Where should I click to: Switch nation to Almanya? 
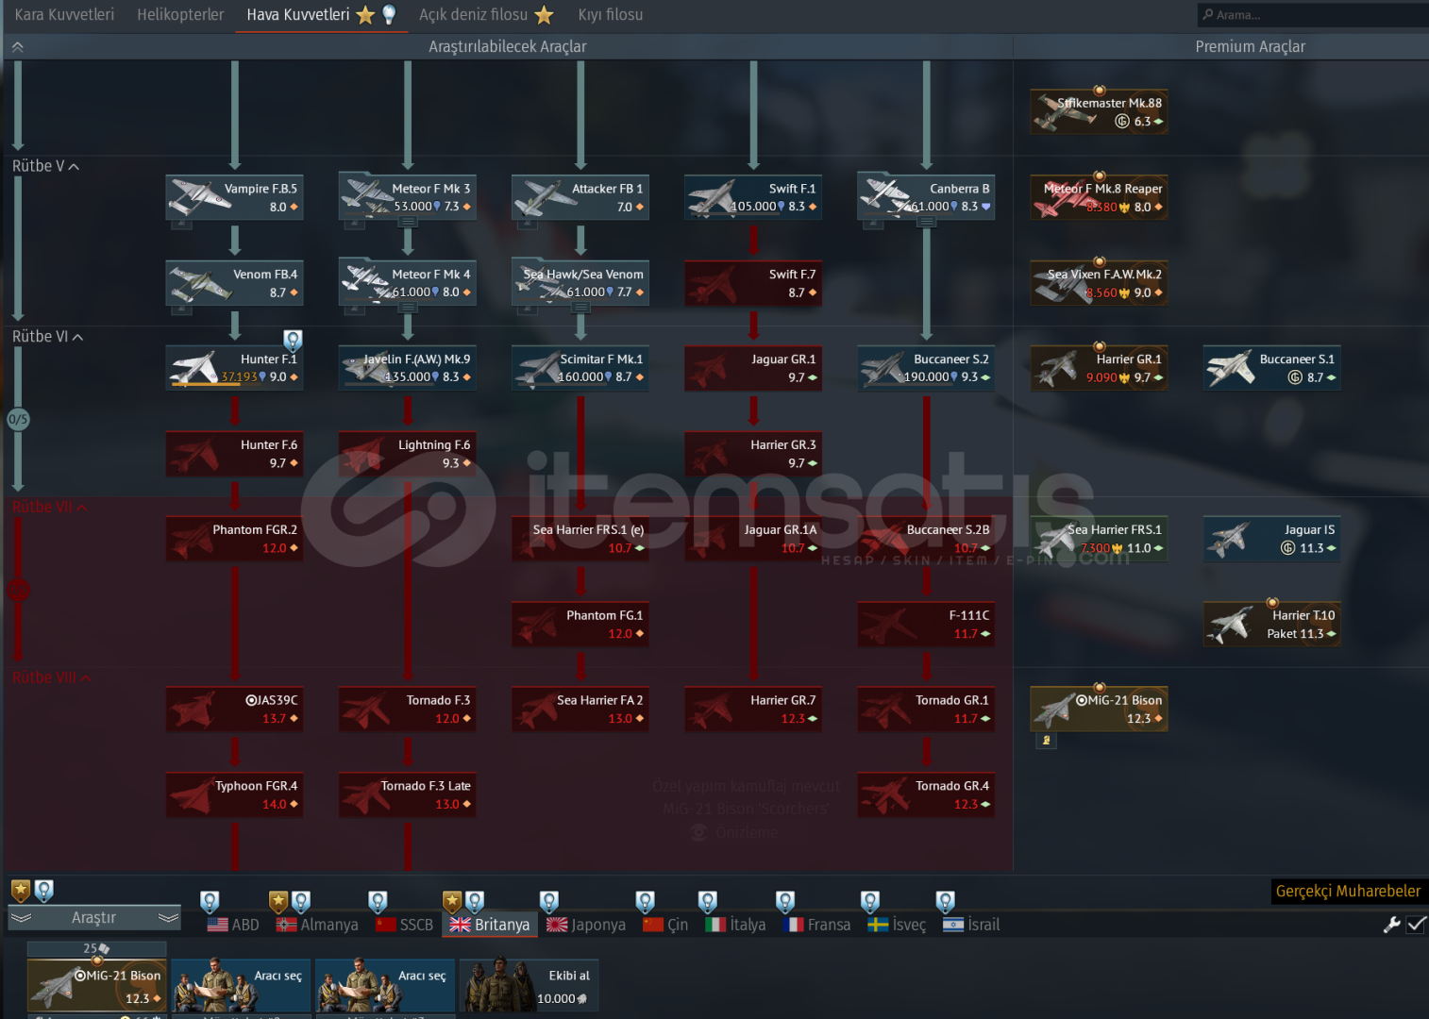coord(317,926)
